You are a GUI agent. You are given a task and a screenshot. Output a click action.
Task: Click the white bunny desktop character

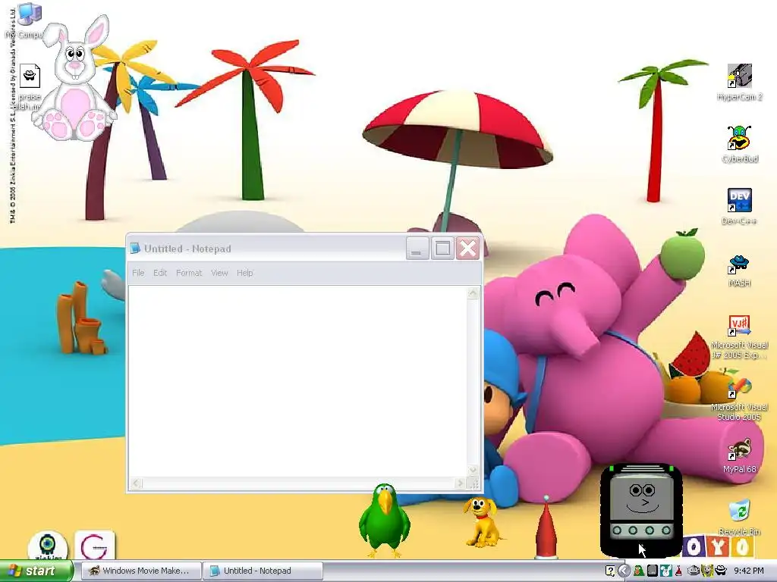pos(74,79)
